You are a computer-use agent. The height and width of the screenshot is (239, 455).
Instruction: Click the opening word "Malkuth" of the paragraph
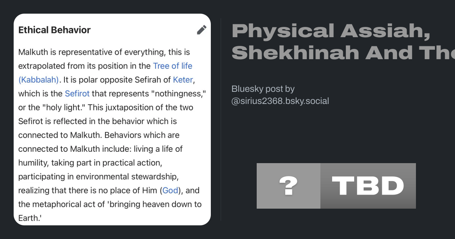click(x=33, y=52)
